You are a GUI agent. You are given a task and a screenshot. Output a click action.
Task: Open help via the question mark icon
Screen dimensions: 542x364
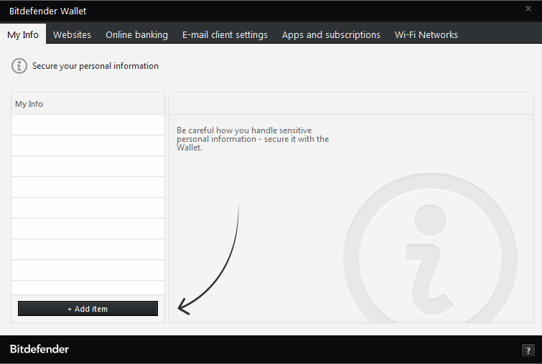(528, 350)
